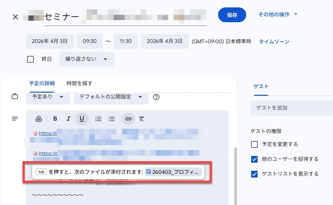Expand the 予定あり availability dropdown
This screenshot has height=205, width=333.
click(48, 97)
